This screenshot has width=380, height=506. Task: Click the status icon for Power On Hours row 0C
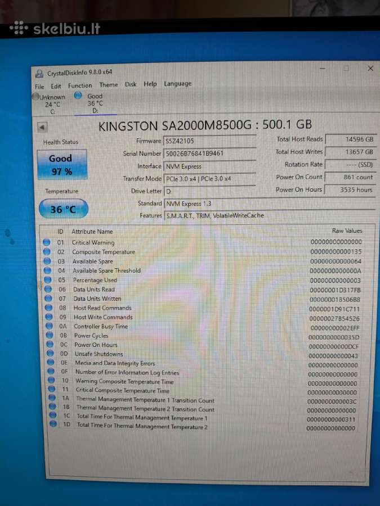[x=50, y=344]
